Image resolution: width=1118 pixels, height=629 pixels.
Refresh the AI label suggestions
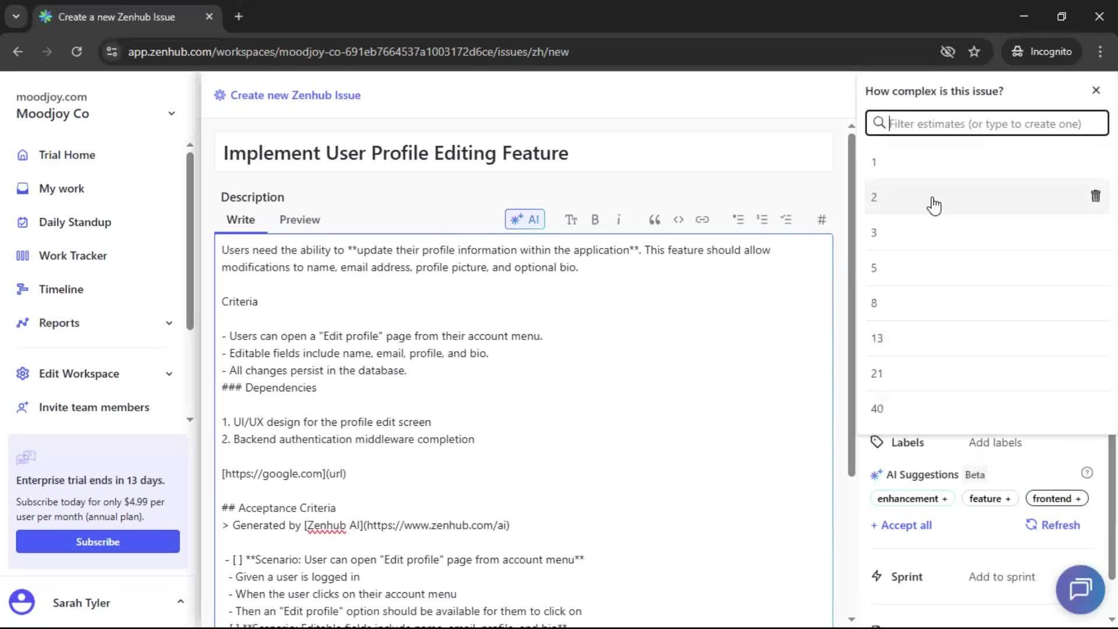coord(1053,525)
